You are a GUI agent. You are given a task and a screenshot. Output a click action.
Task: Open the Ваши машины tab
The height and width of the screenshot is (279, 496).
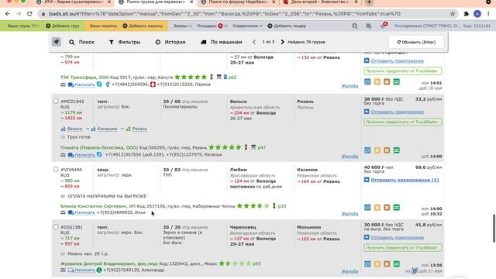pos(103,26)
